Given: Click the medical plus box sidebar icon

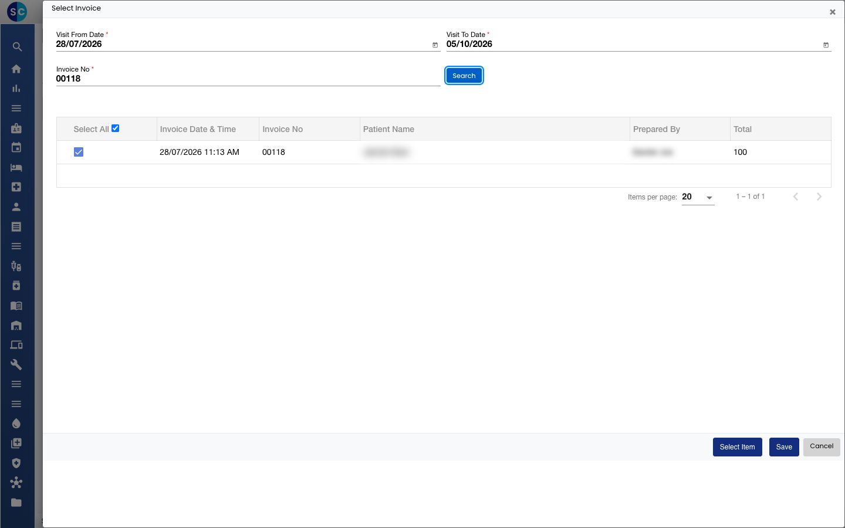Looking at the screenshot, I should [16, 187].
